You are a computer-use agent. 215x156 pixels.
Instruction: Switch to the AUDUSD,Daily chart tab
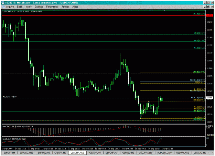click(164, 153)
